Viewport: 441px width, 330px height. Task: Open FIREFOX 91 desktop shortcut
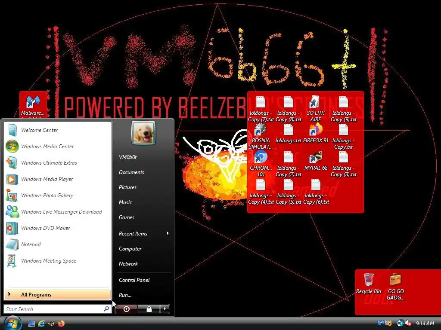point(316,134)
